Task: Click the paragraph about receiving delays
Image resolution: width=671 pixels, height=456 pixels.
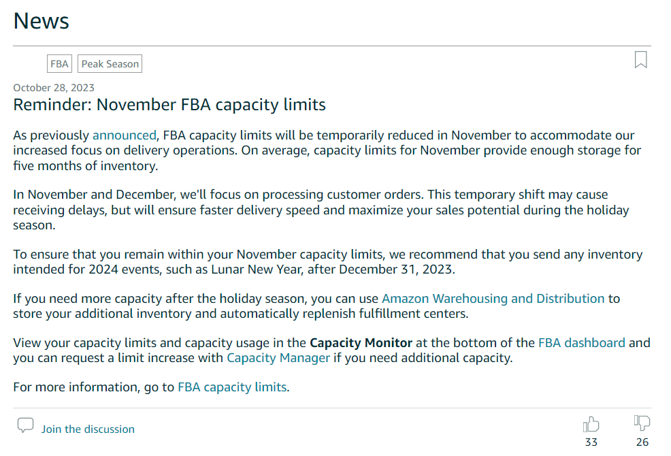Action: 321,210
